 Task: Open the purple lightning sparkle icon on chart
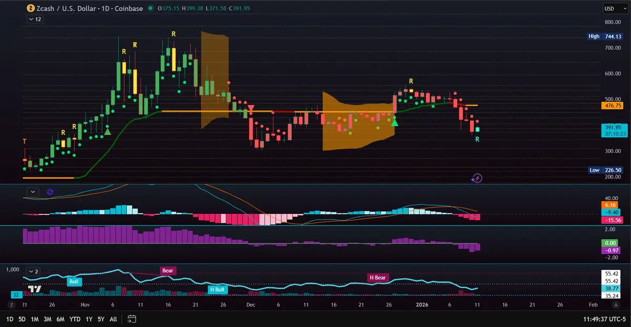[x=477, y=178]
